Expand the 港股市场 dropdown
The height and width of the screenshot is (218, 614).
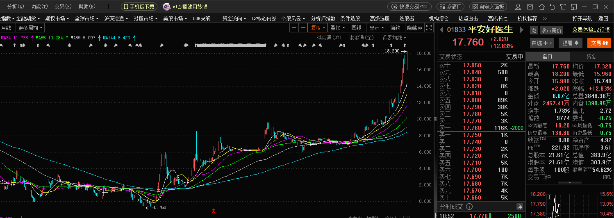click(146, 18)
